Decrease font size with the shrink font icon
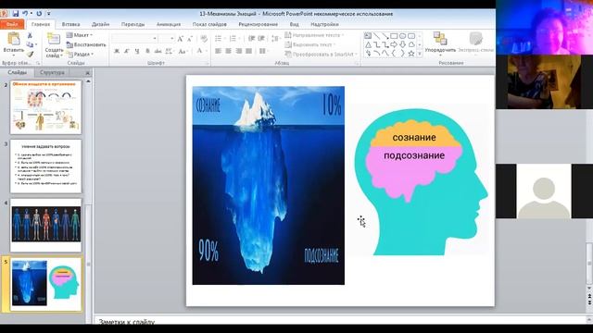593x333 pixels. click(190, 39)
